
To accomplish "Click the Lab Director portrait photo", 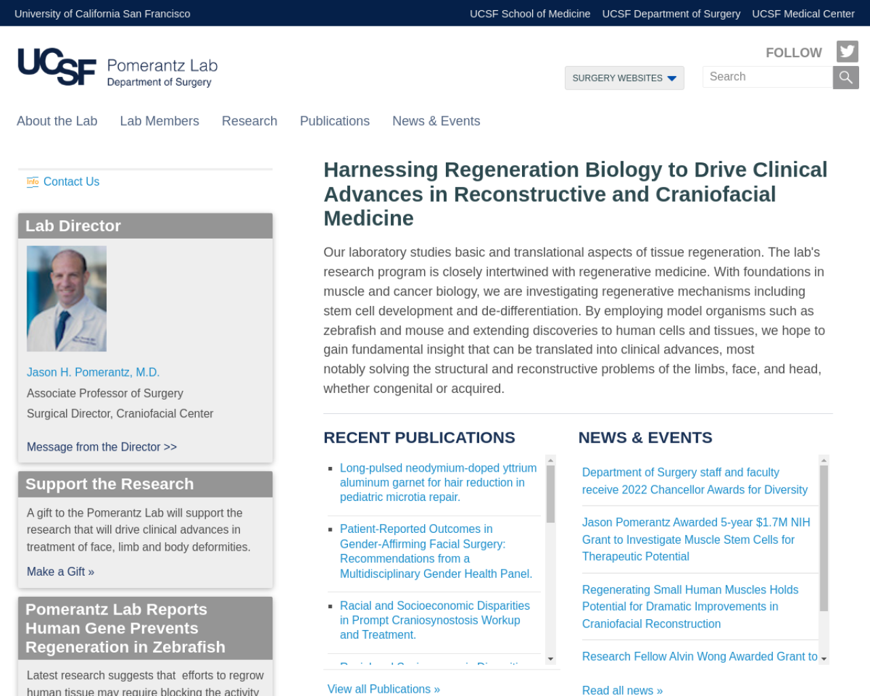I will [x=67, y=298].
